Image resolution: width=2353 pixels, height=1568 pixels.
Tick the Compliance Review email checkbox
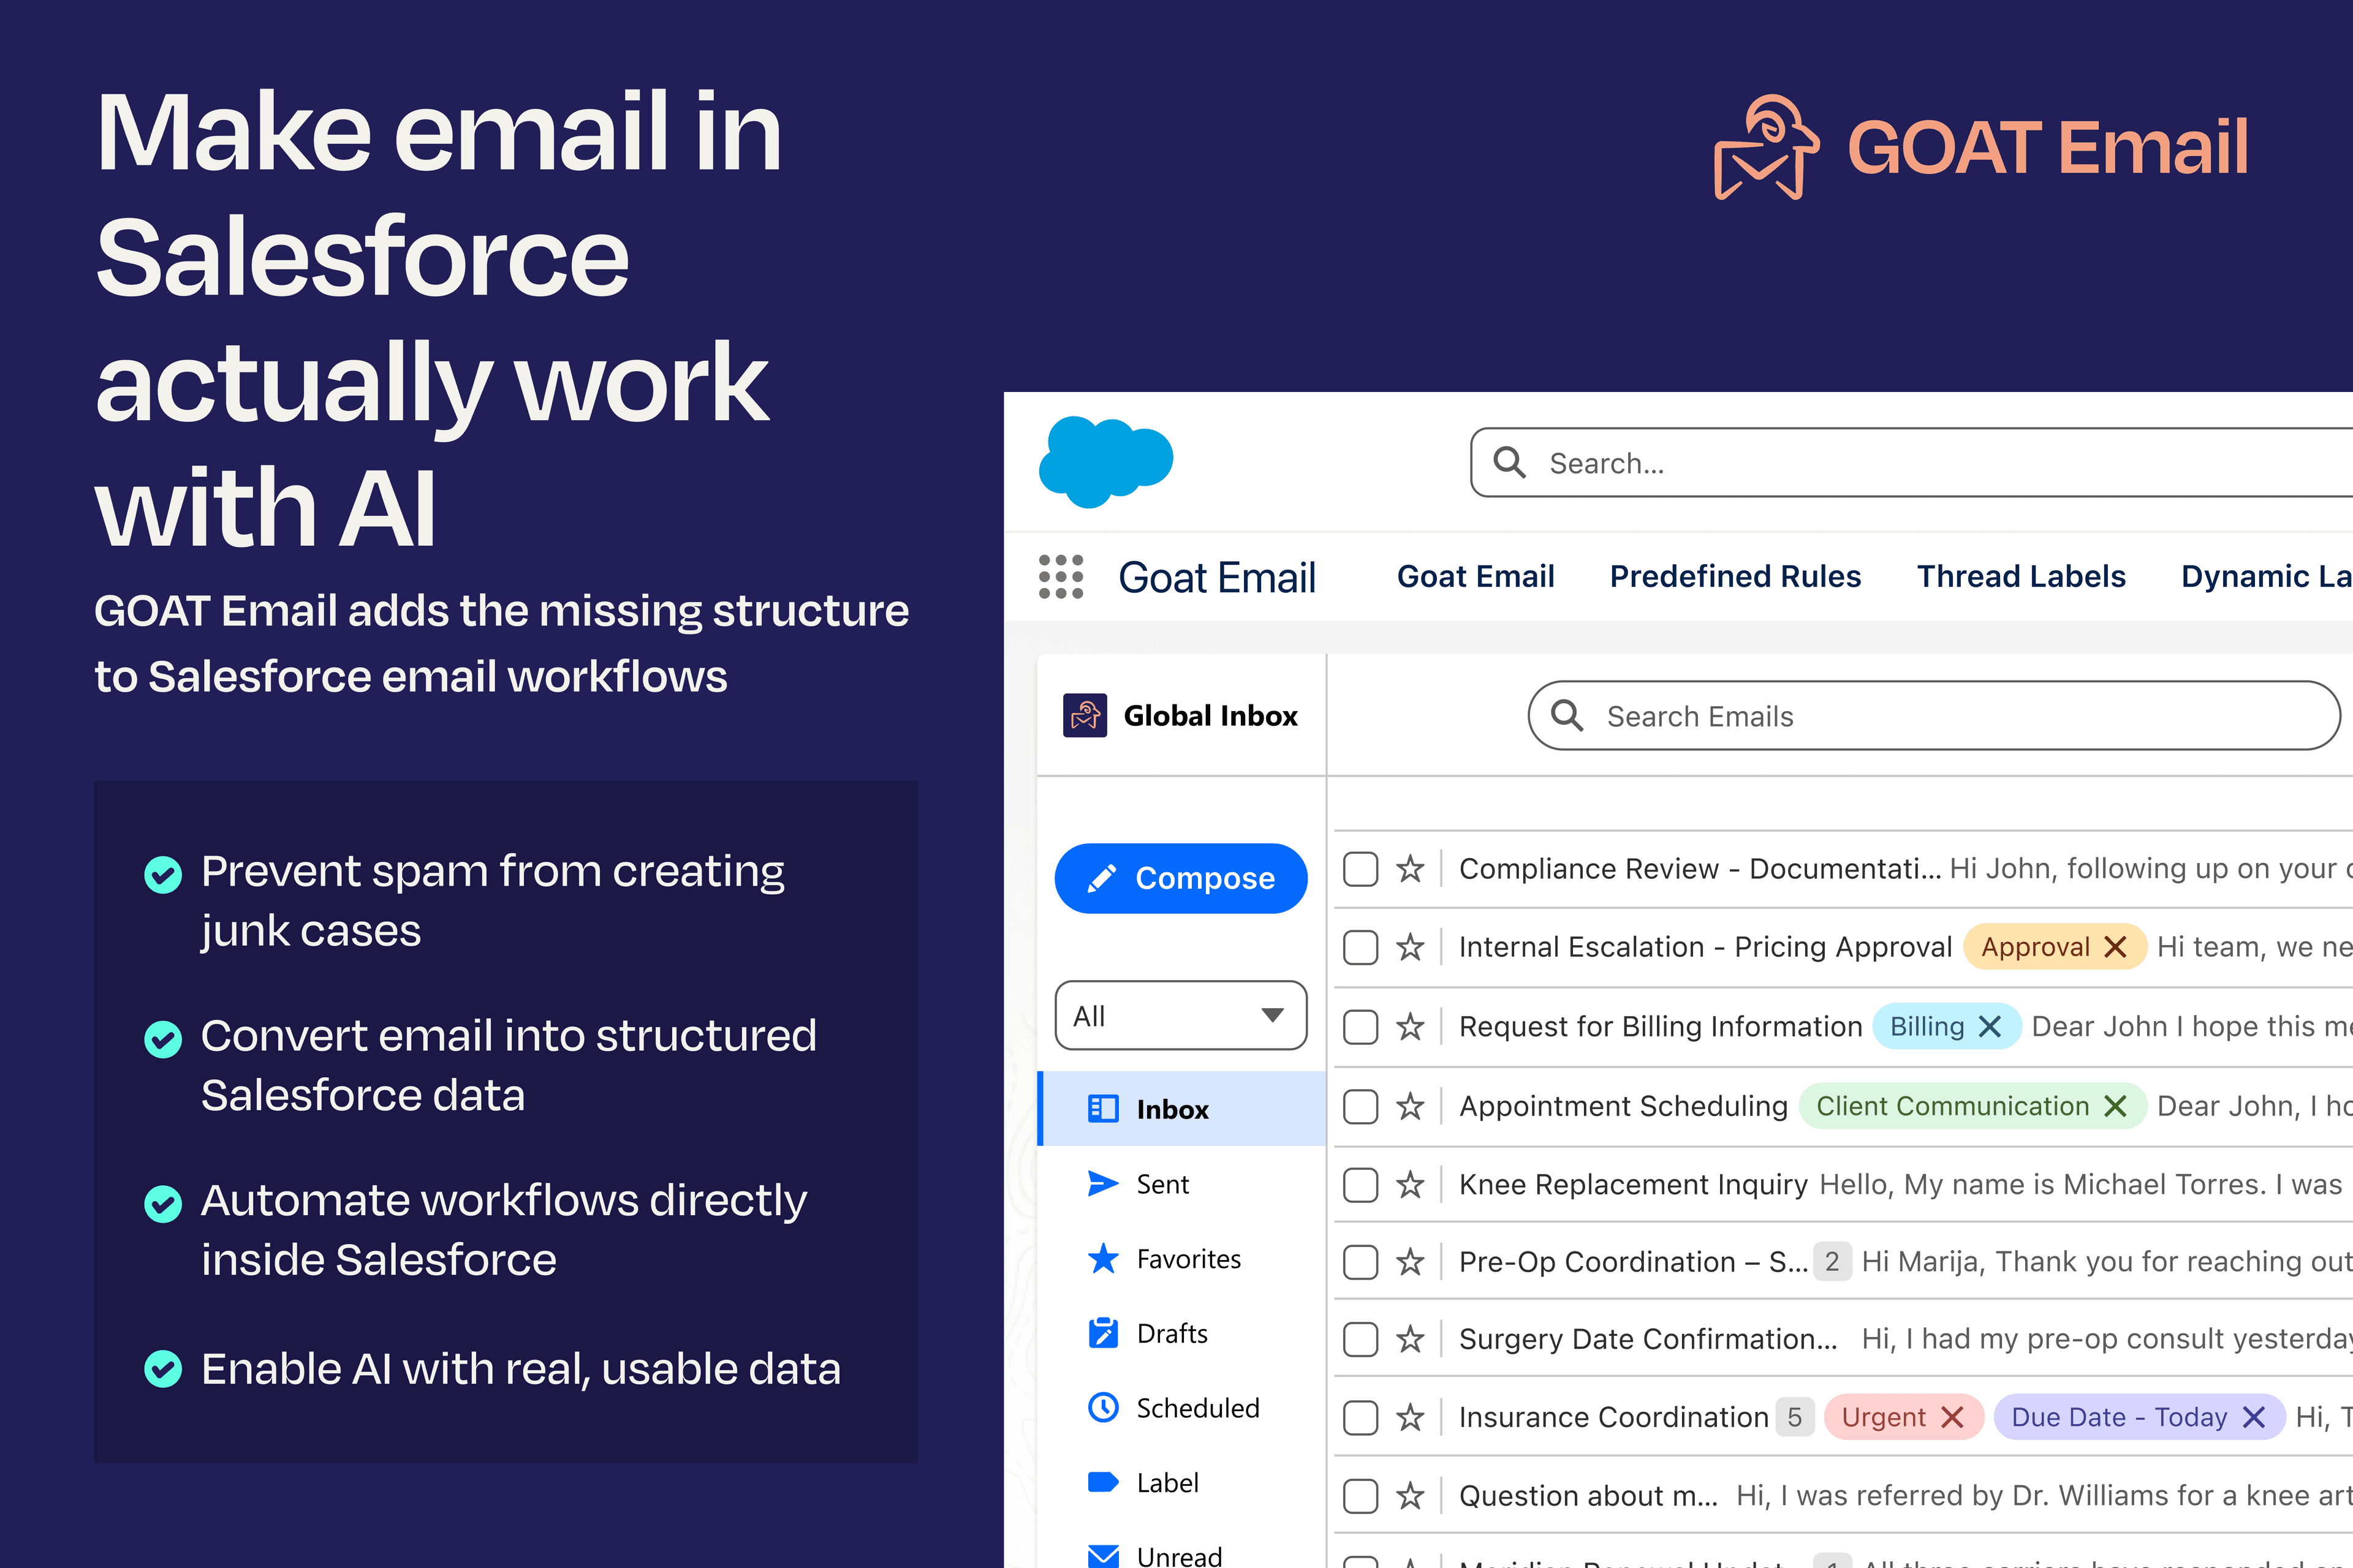pos(1360,869)
